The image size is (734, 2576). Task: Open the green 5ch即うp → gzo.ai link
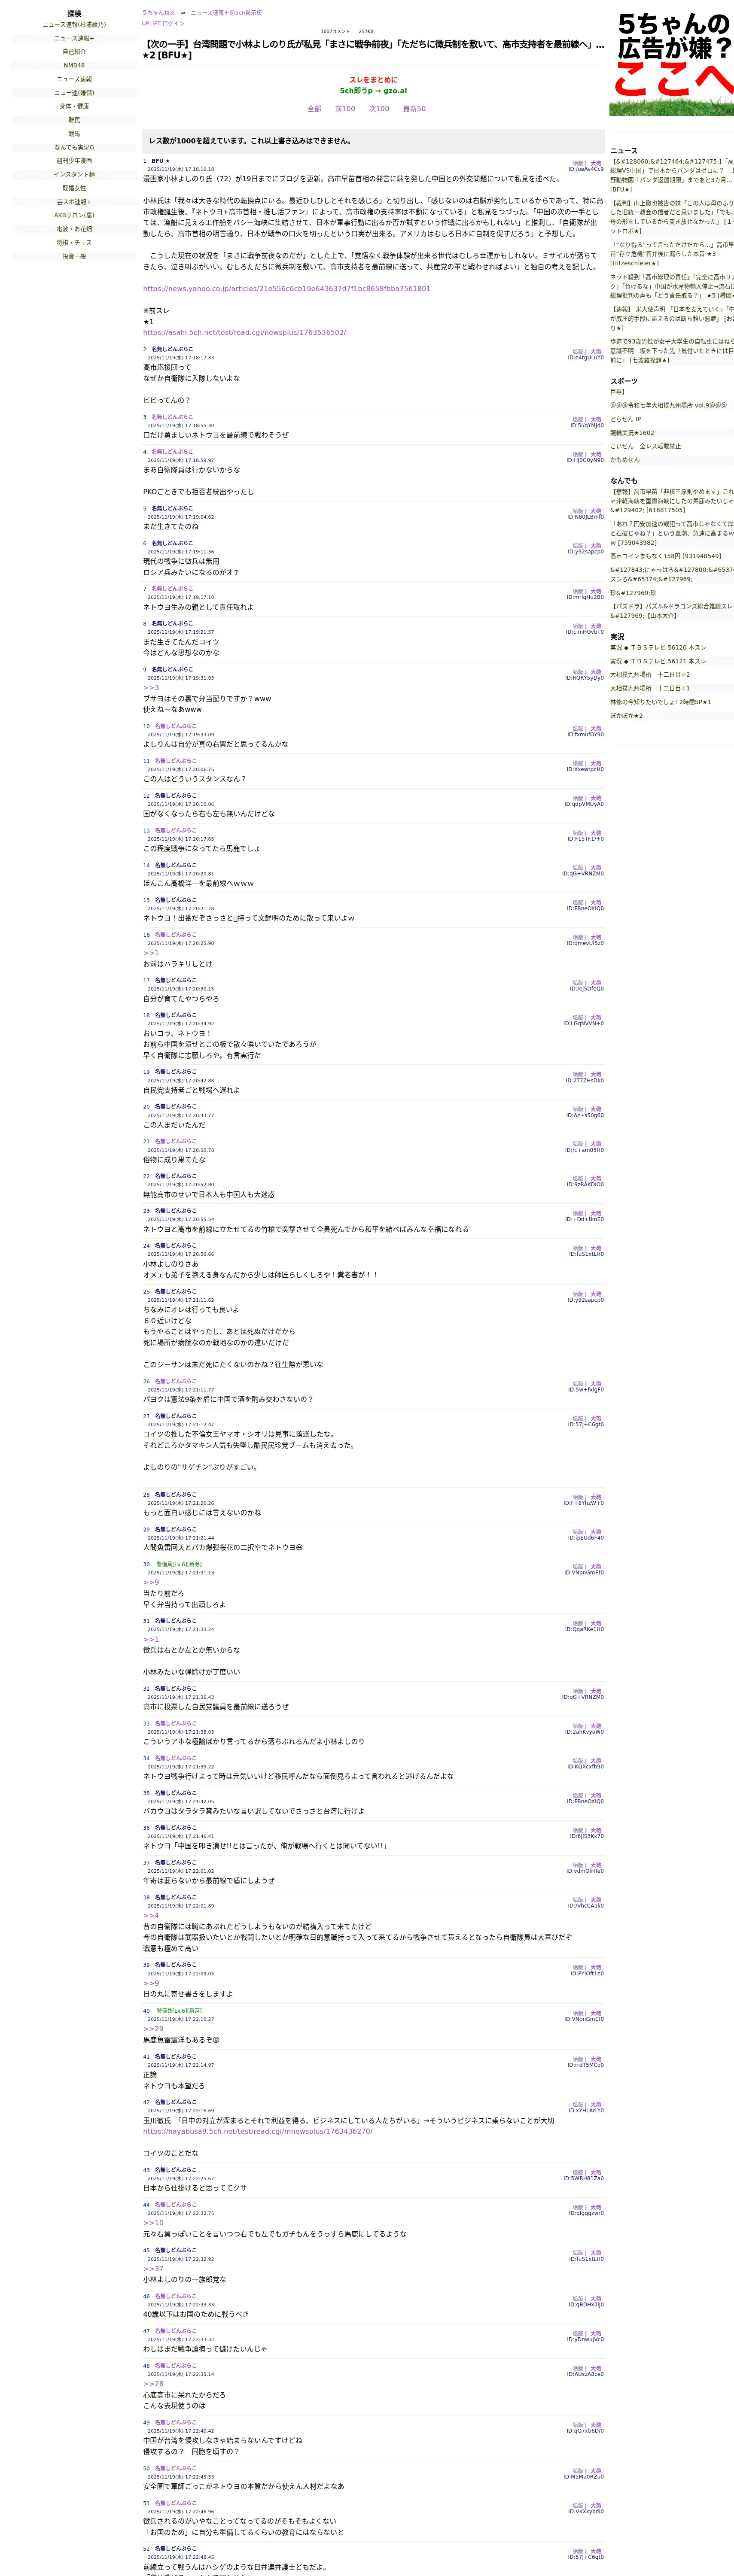coord(373,91)
